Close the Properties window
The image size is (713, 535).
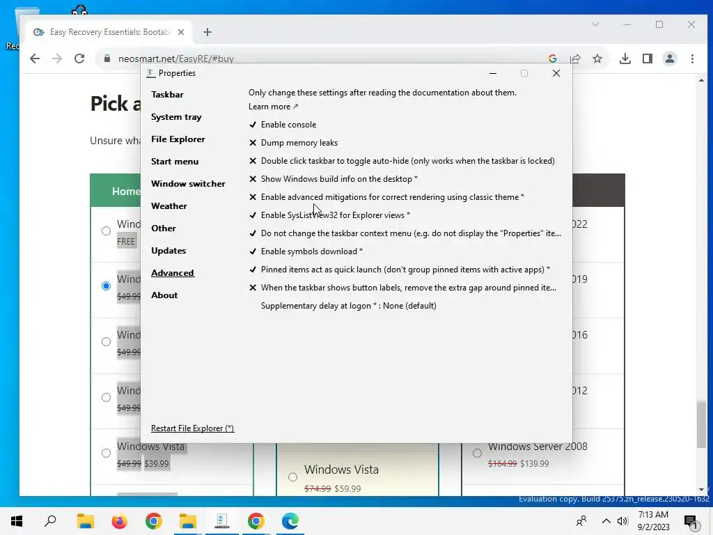click(x=556, y=73)
